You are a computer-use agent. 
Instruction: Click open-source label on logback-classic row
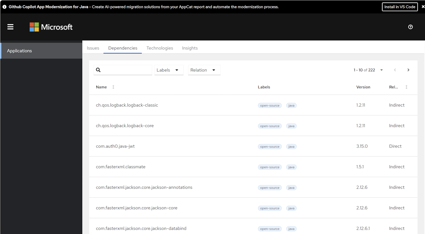270,106
